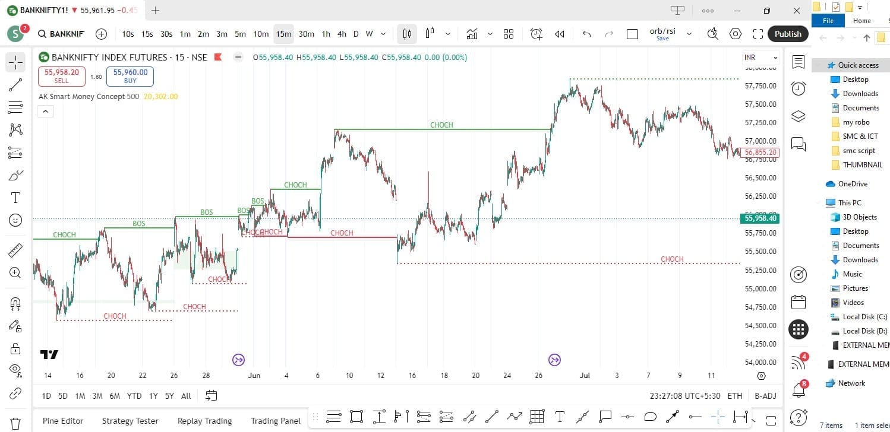Image resolution: width=890 pixels, height=432 pixels.
Task: Select the brush drawing tool
Action: coord(15,175)
